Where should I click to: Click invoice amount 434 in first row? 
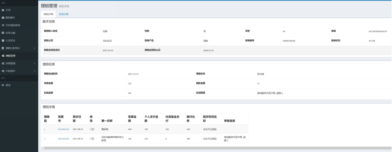(130, 129)
